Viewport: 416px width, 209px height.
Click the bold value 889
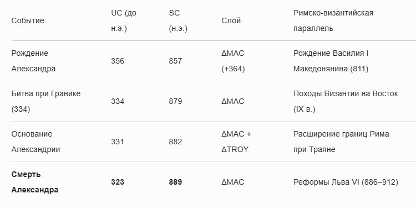click(x=175, y=182)
